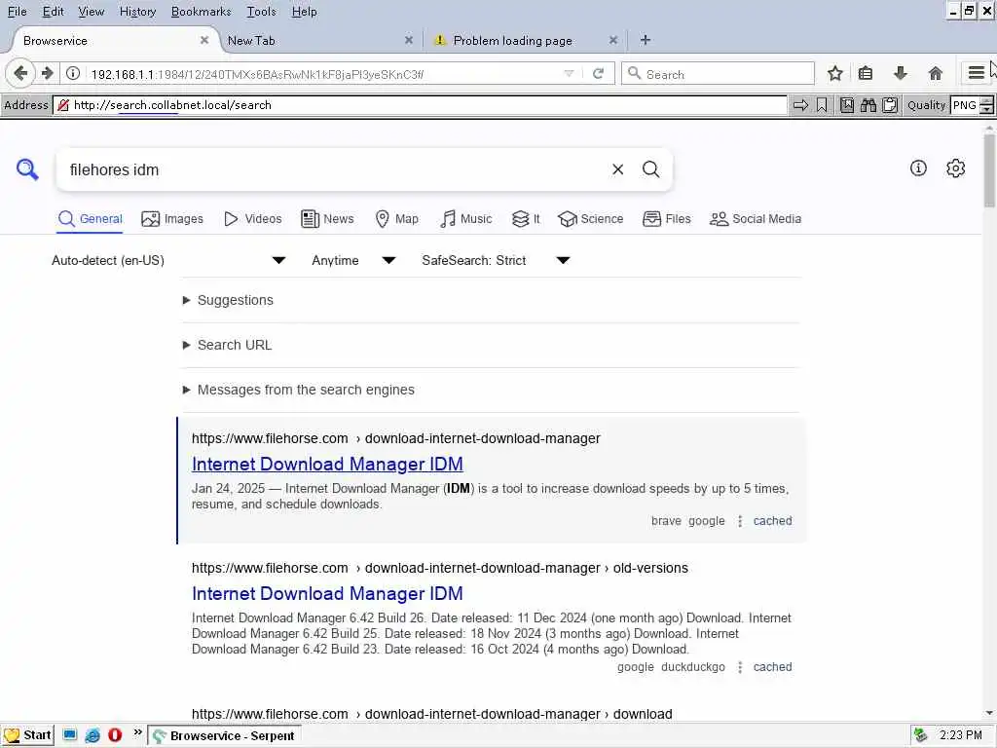Click the Firefox forward arrow button
Viewport: 997px width, 748px height.
(x=47, y=74)
